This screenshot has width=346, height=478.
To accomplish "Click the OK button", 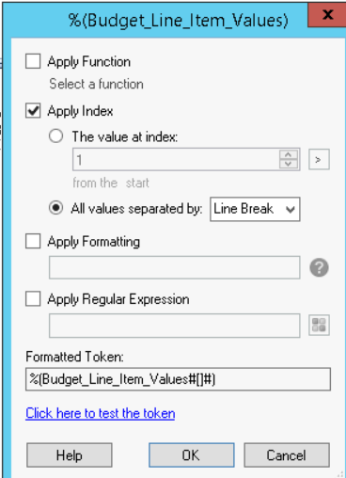I will tap(191, 455).
